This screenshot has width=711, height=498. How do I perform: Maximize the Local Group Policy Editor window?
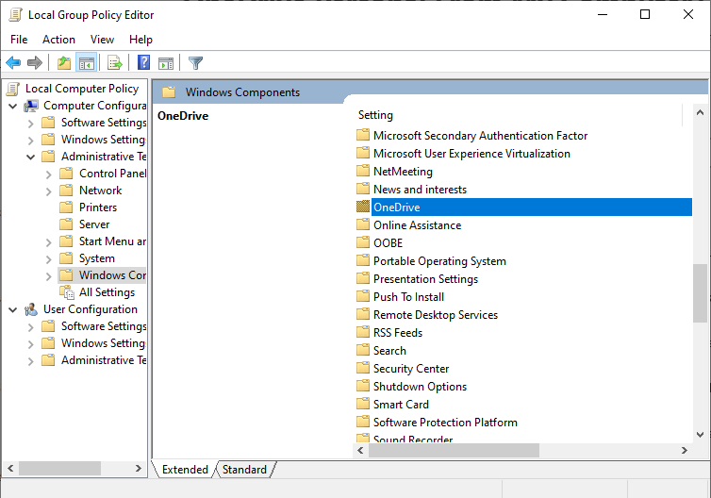click(644, 14)
